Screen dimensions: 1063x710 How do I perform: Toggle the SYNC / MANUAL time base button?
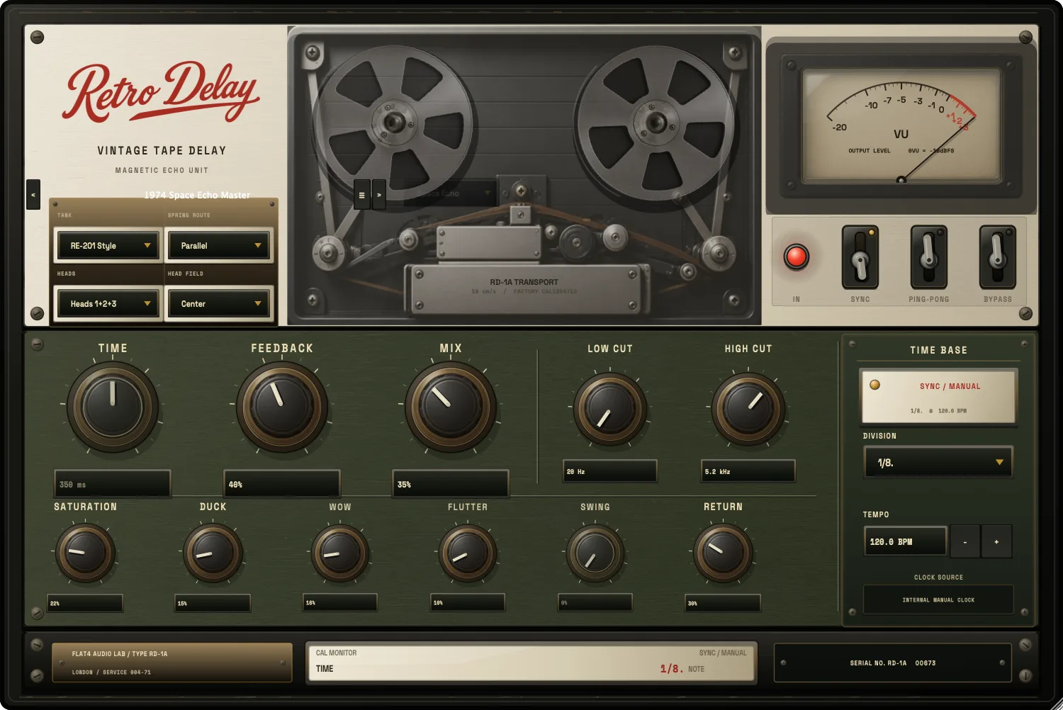click(x=938, y=395)
